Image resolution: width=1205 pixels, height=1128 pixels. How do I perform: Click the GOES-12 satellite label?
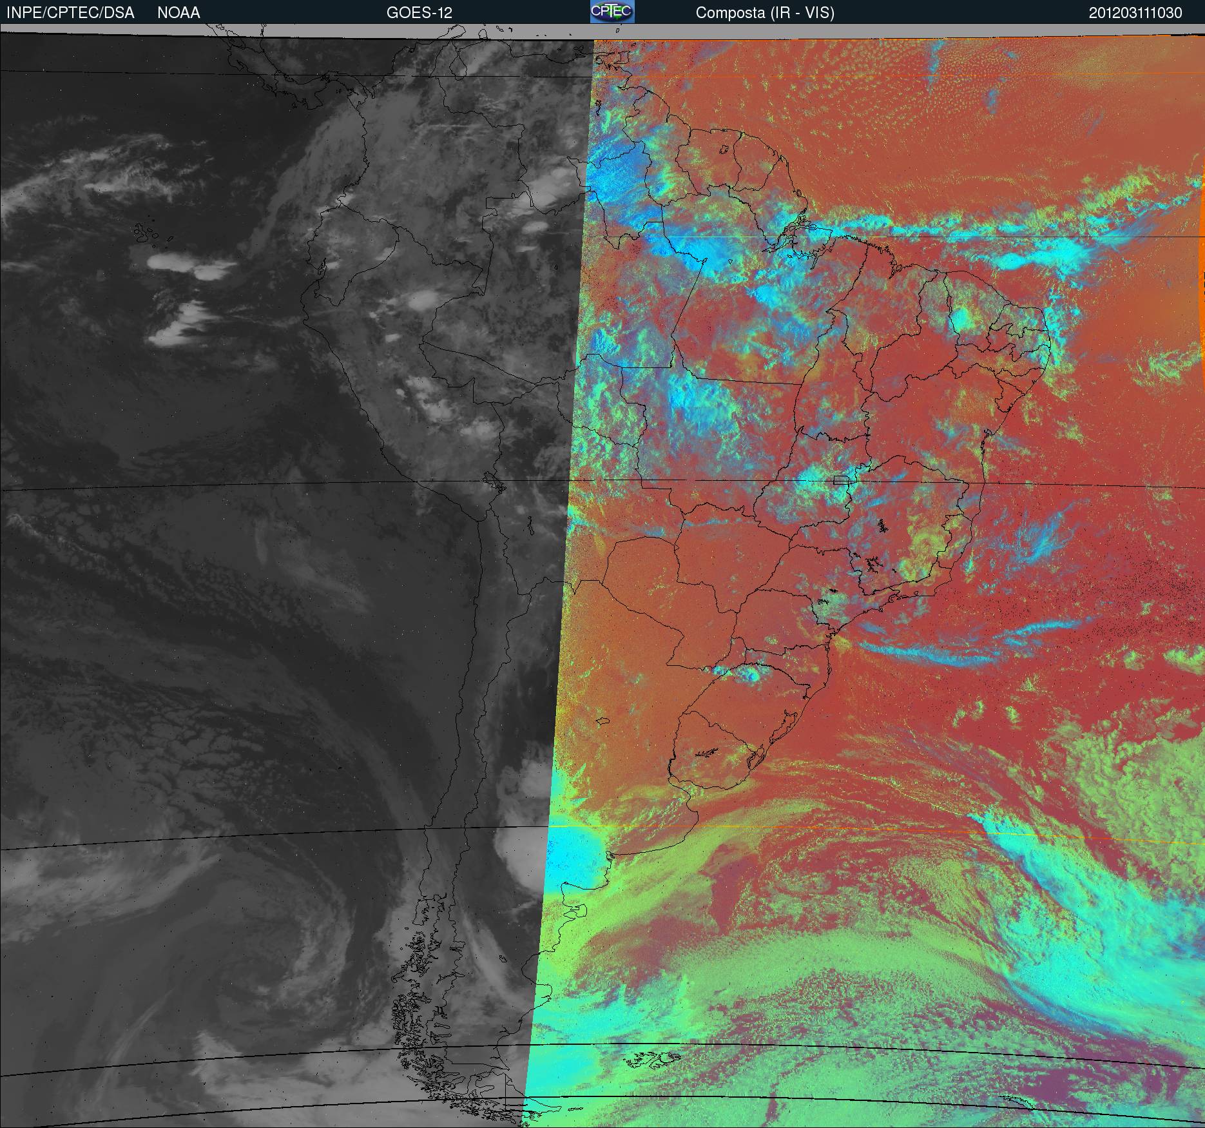[419, 13]
